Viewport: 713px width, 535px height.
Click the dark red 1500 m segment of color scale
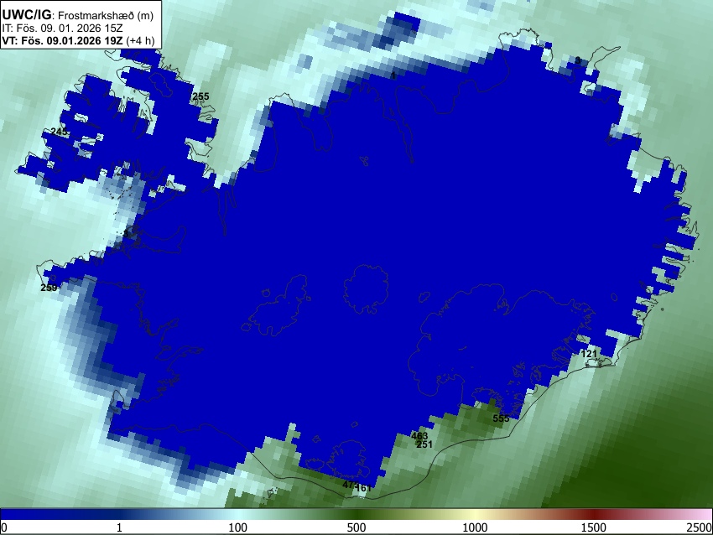593,515
